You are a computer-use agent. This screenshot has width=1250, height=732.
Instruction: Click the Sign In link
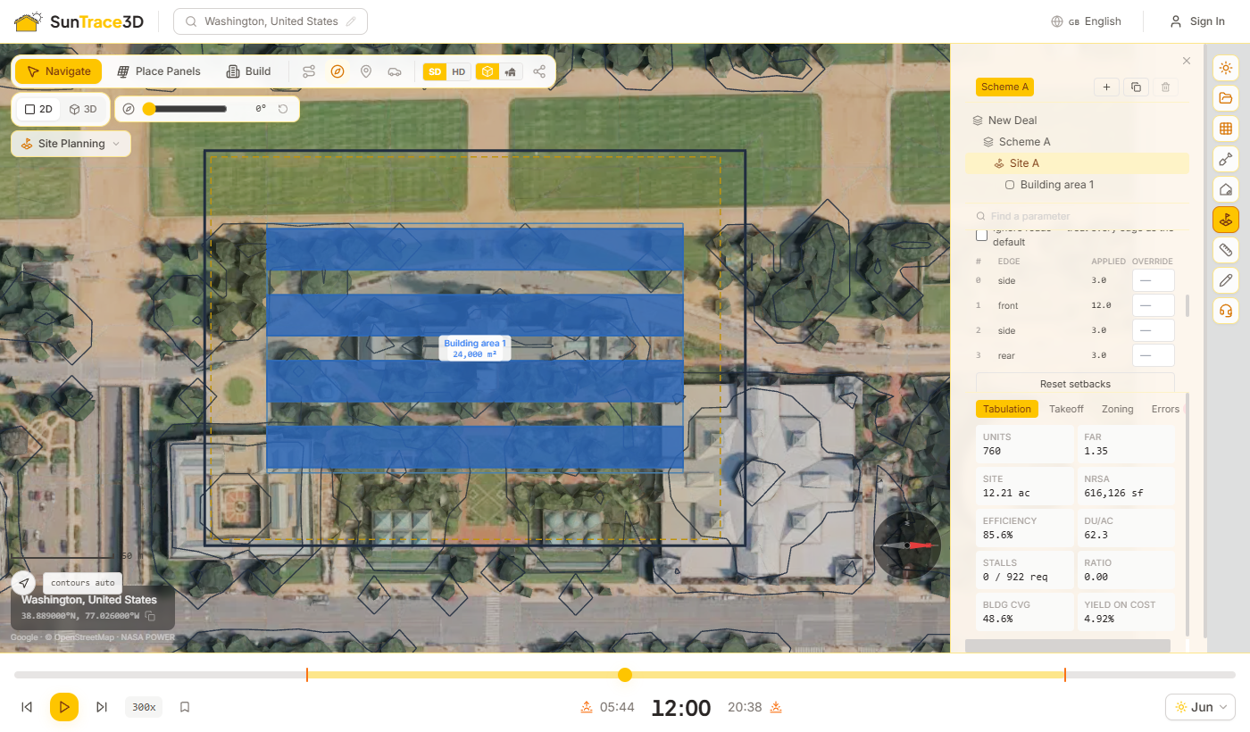click(x=1197, y=21)
